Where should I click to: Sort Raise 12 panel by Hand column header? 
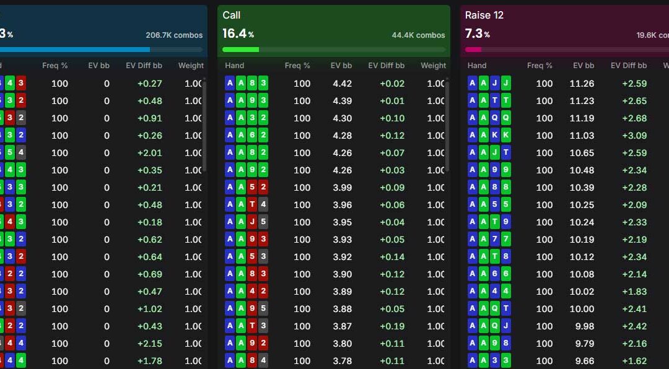coord(476,66)
